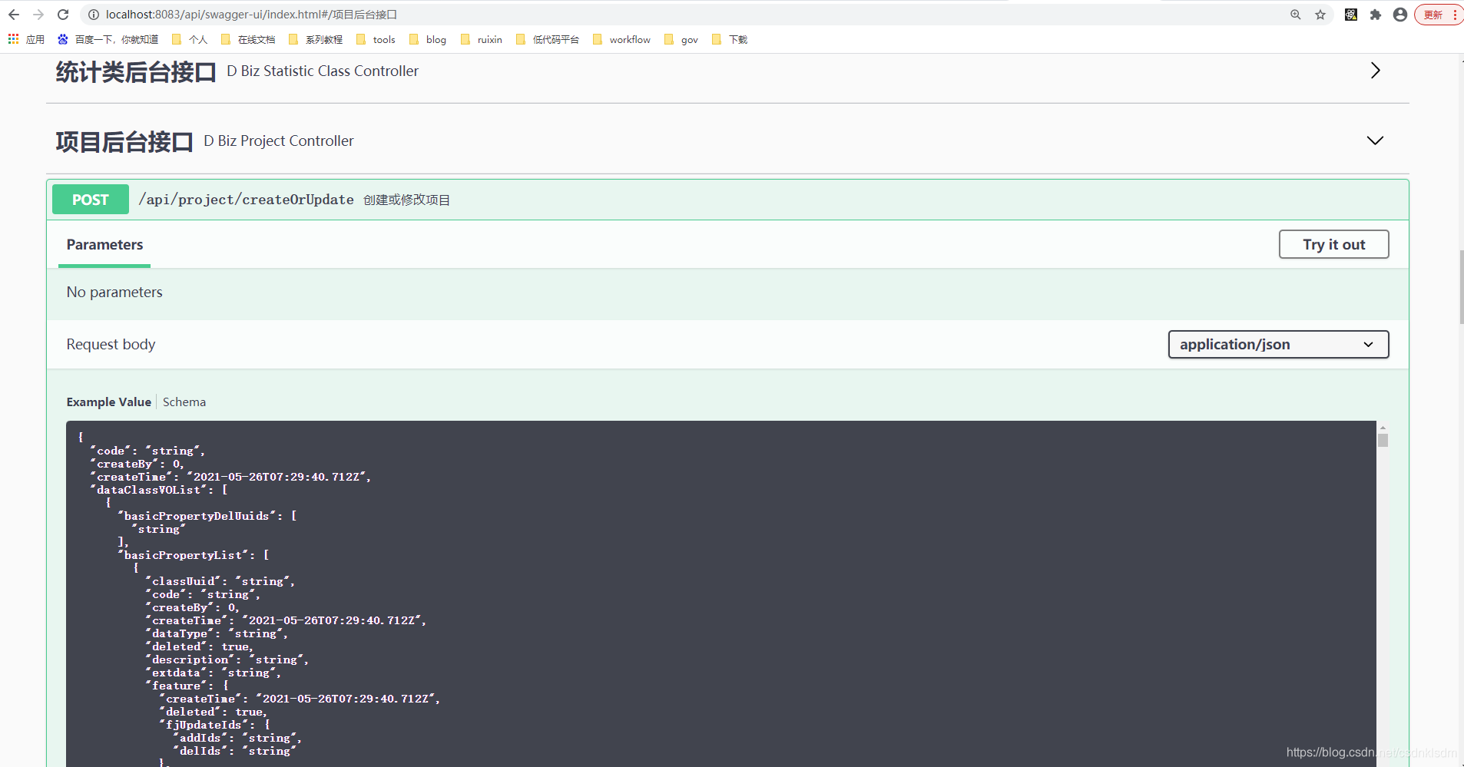
Task: Click the red 更新 update button
Action: tap(1439, 15)
